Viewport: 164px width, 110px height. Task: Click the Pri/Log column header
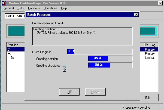click(x=151, y=45)
